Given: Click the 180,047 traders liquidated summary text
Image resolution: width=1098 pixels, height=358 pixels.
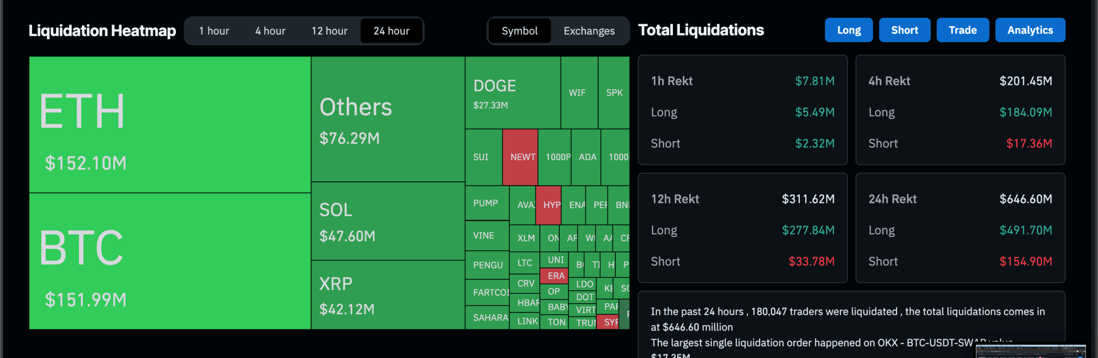Looking at the screenshot, I should click(x=848, y=319).
